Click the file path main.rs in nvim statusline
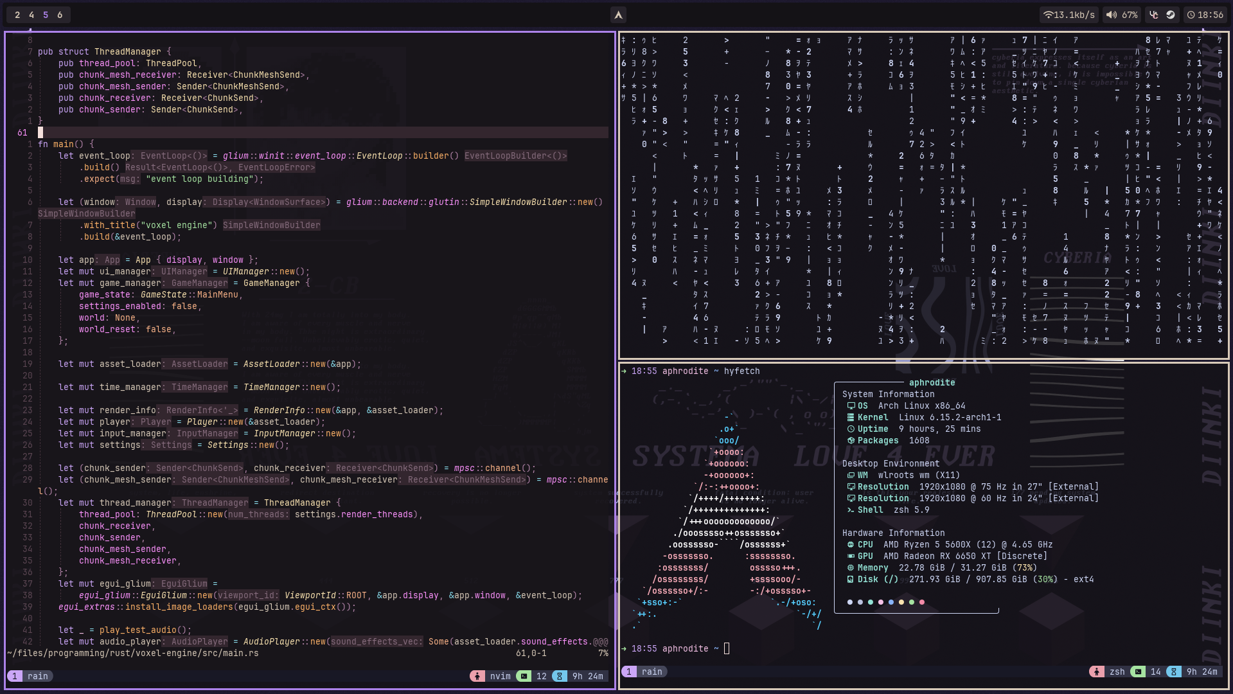Viewport: 1233px width, 694px height. point(133,654)
